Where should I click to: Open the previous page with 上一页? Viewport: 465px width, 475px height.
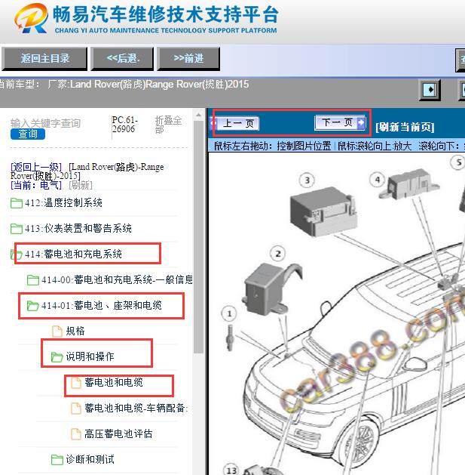(235, 123)
